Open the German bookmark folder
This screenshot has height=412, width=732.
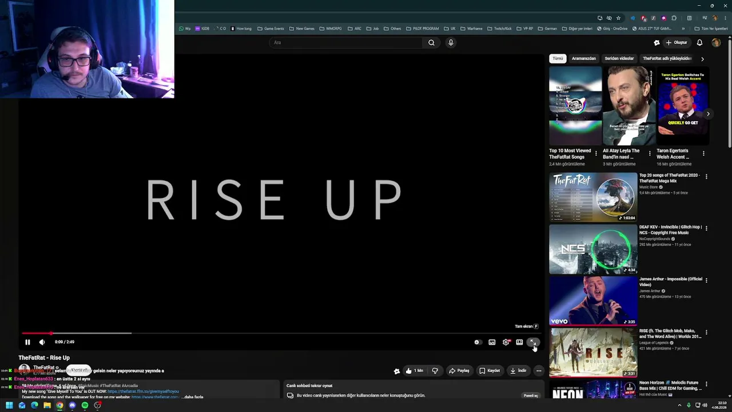coord(547,29)
